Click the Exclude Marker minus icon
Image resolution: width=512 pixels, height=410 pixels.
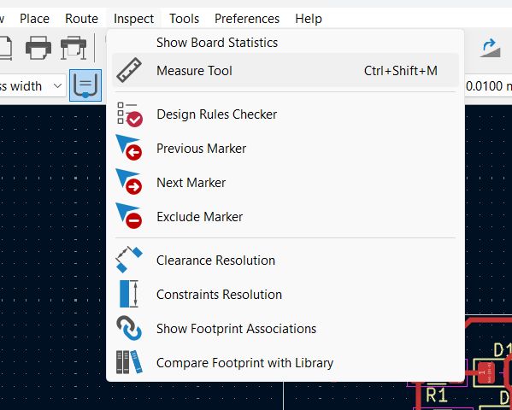point(129,216)
